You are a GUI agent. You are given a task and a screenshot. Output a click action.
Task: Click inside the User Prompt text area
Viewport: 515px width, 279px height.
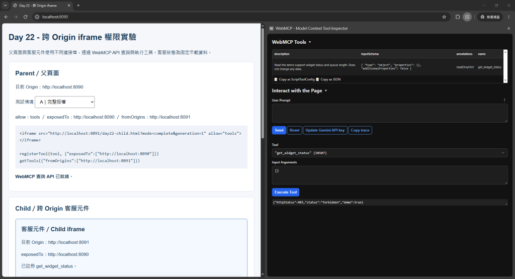[x=390, y=113]
